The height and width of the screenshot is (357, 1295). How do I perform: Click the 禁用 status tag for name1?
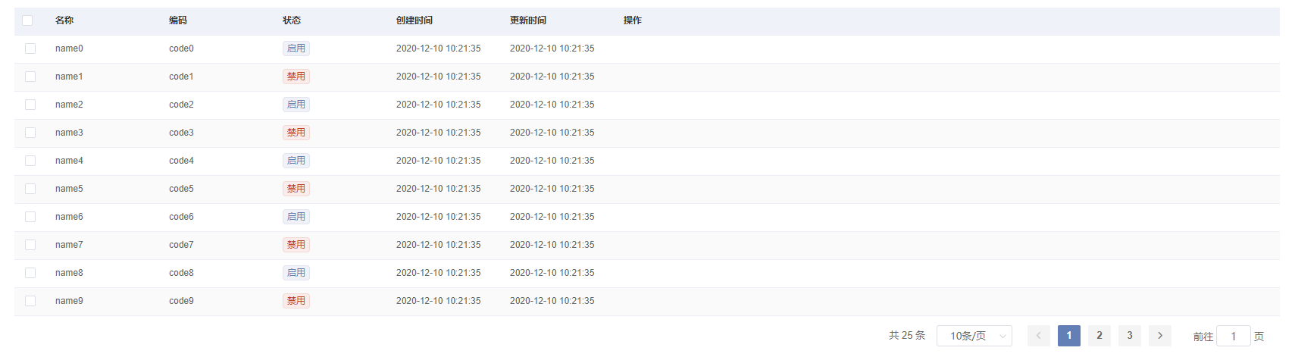click(296, 77)
